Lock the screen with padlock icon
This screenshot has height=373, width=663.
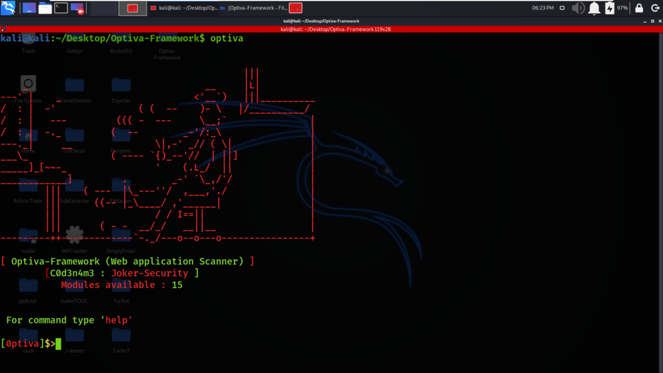click(x=639, y=8)
